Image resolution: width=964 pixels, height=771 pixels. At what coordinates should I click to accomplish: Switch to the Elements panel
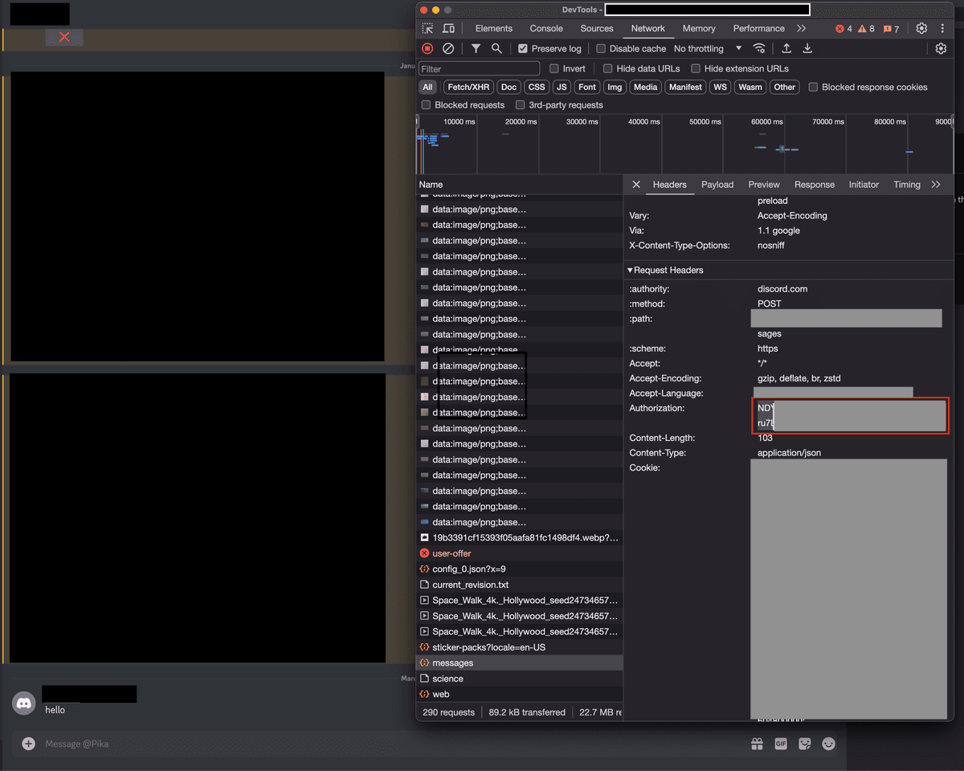[x=494, y=29]
